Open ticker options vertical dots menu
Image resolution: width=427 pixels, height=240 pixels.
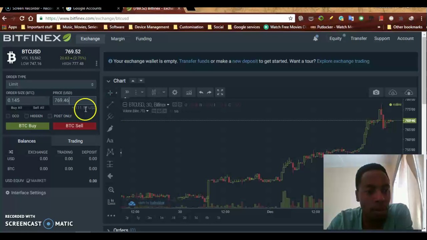tap(96, 63)
